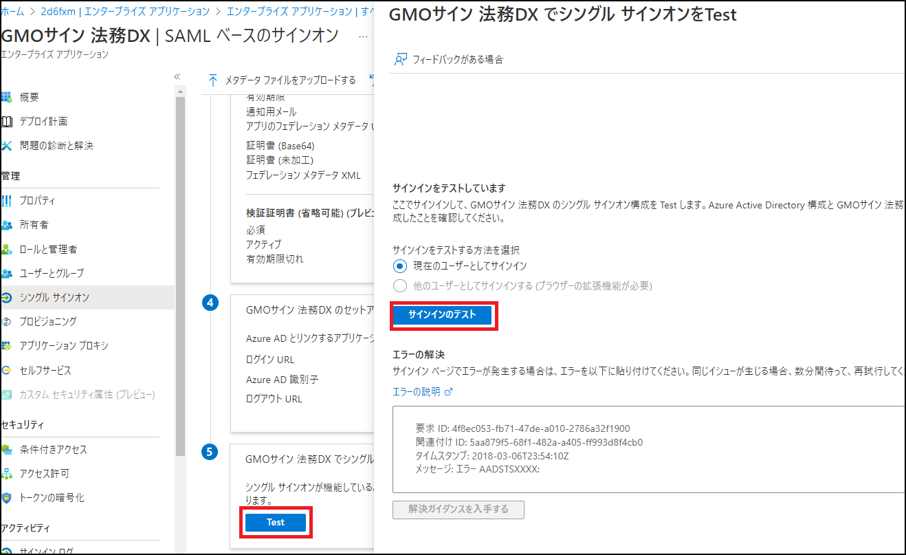Click the フィードバックがある場合 link
906x555 pixels.
[x=458, y=60]
